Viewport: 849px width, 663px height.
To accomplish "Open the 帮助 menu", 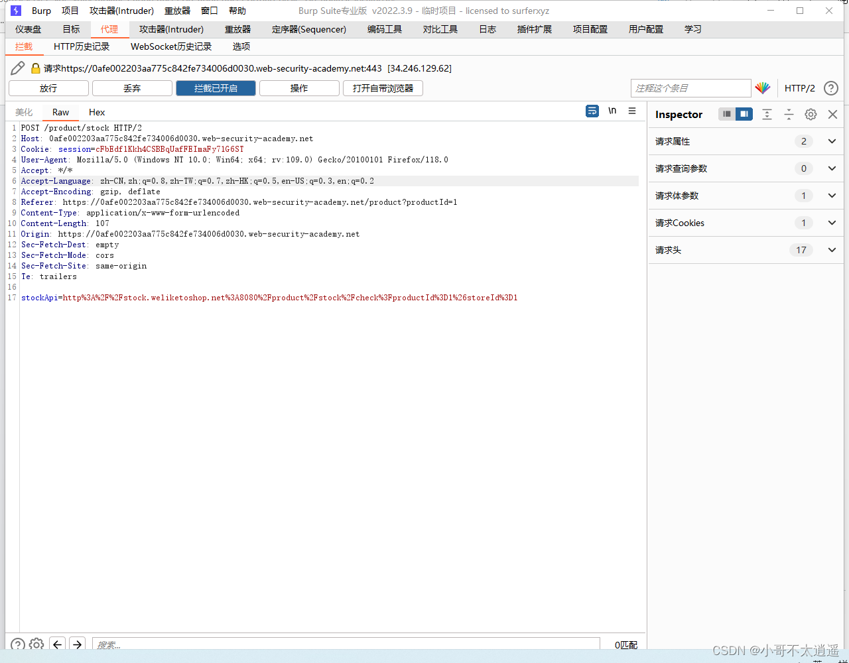I will coord(237,11).
